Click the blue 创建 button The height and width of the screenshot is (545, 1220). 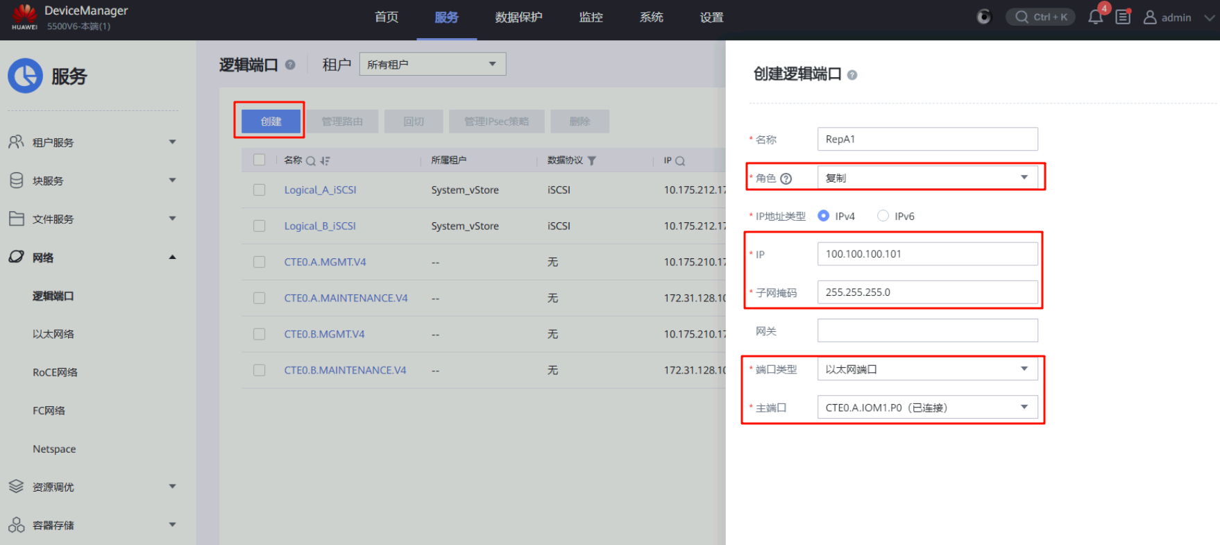271,121
